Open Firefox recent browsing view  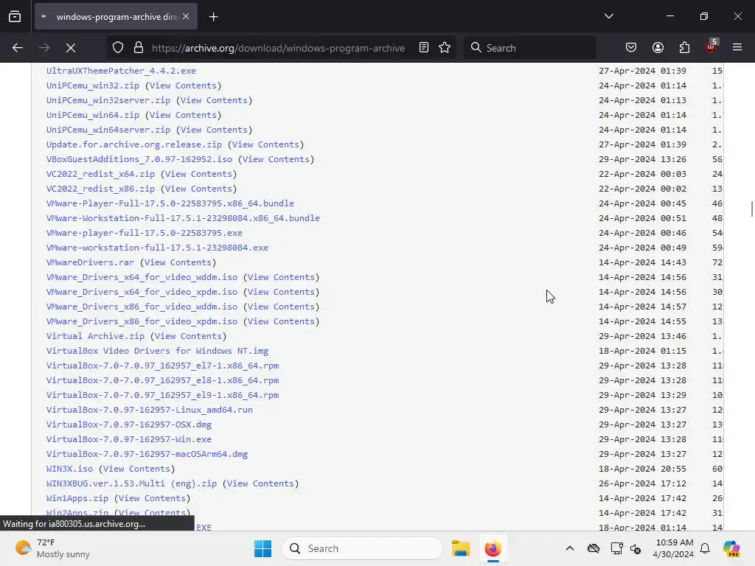[x=15, y=16]
